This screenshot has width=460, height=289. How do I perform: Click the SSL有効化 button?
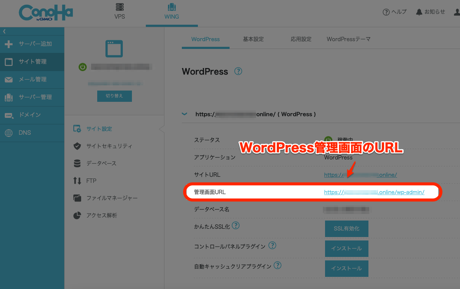[346, 229]
